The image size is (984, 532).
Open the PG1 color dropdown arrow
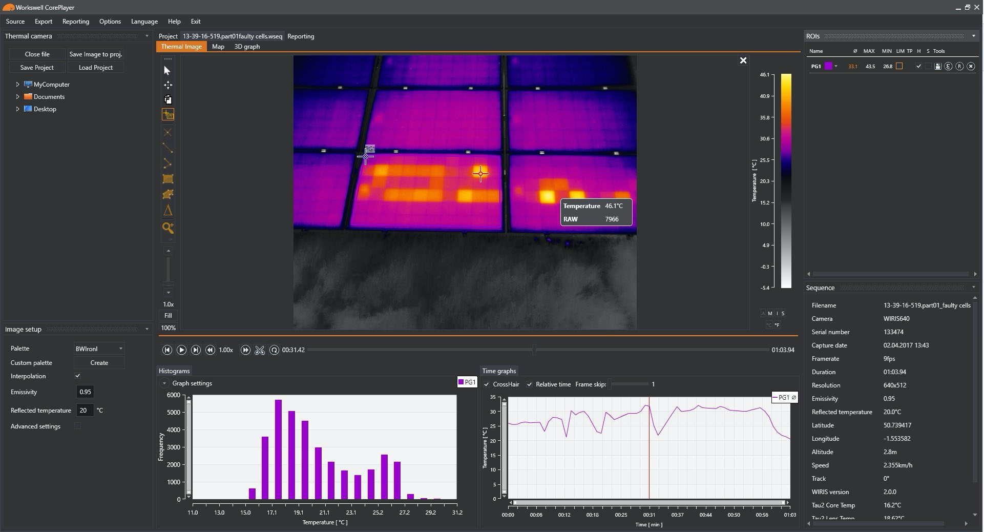836,66
